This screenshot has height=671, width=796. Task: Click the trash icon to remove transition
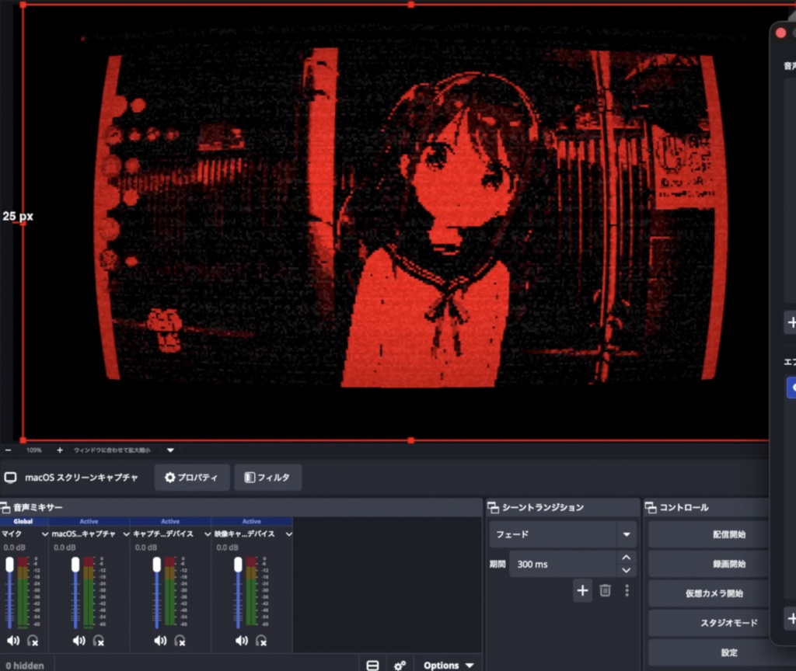click(605, 590)
